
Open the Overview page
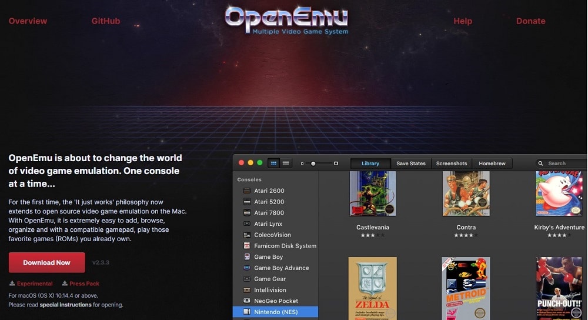click(28, 21)
